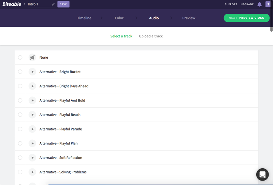Switch to Select a track tab
273x185 pixels.
121,36
